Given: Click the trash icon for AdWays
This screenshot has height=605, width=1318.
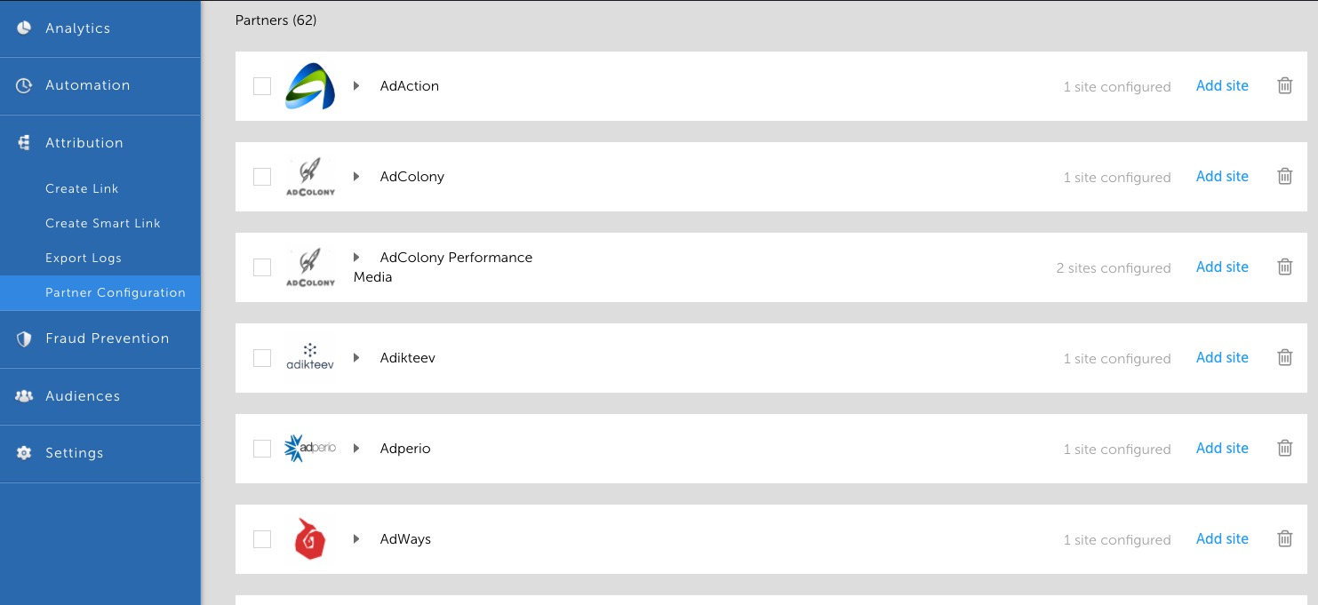Looking at the screenshot, I should 1284,539.
